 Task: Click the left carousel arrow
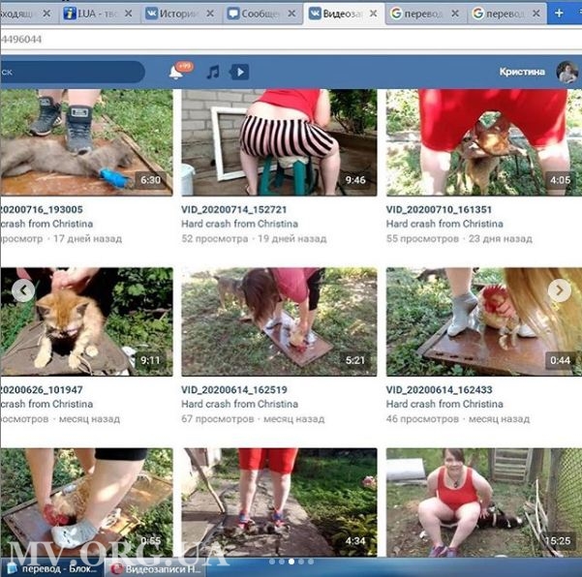pyautogui.click(x=23, y=289)
